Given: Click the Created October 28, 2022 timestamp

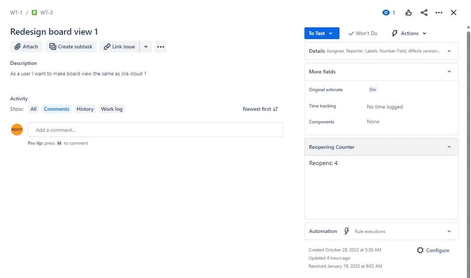Looking at the screenshot, I should [345, 250].
